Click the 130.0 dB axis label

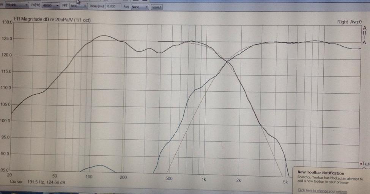(7, 22)
